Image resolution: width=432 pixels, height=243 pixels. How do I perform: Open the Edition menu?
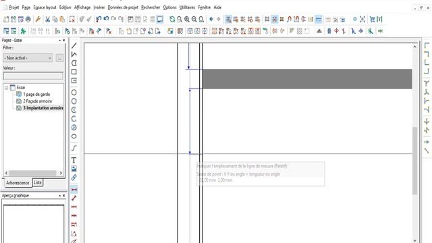coord(65,7)
